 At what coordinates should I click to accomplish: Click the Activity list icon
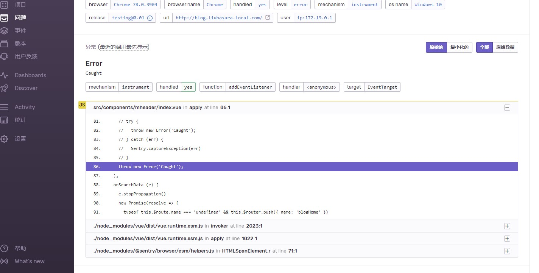4,107
